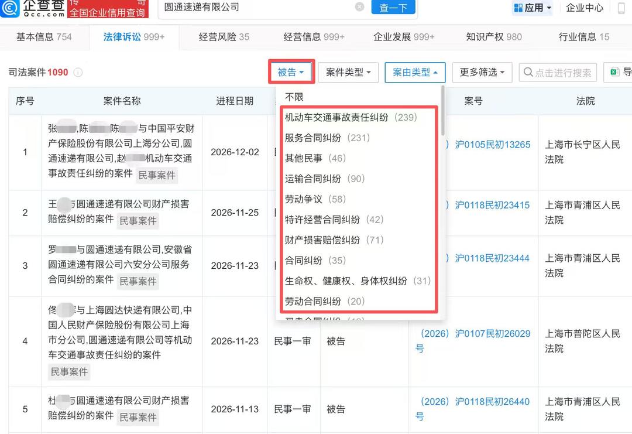The height and width of the screenshot is (434, 632).
Task: Open case number 沪0118民初23415
Action: (x=492, y=205)
